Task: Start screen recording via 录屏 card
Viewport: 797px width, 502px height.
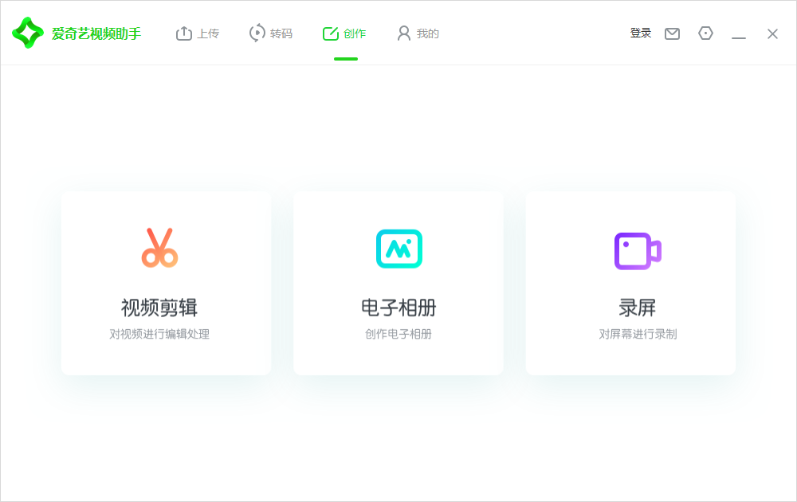Action: [x=630, y=283]
